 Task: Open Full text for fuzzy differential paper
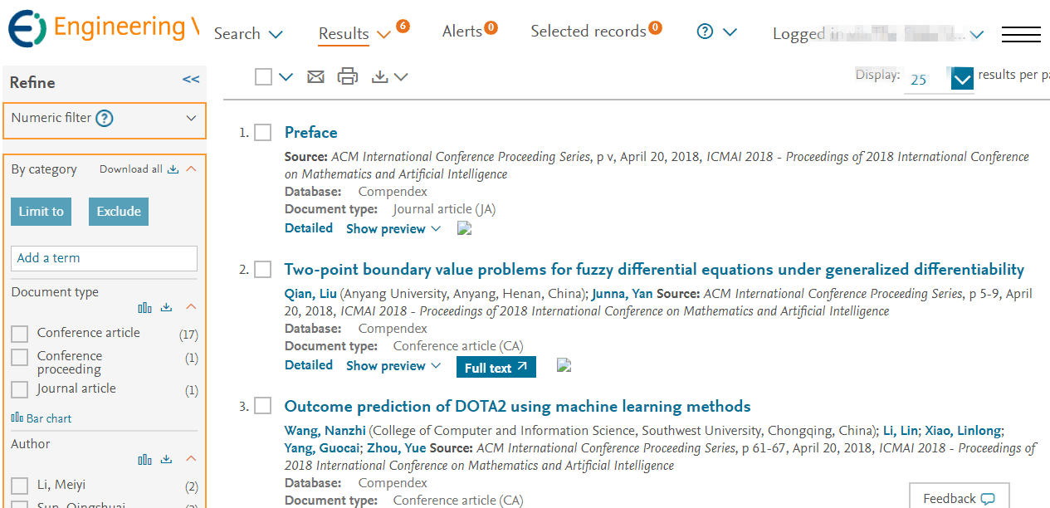click(x=496, y=367)
